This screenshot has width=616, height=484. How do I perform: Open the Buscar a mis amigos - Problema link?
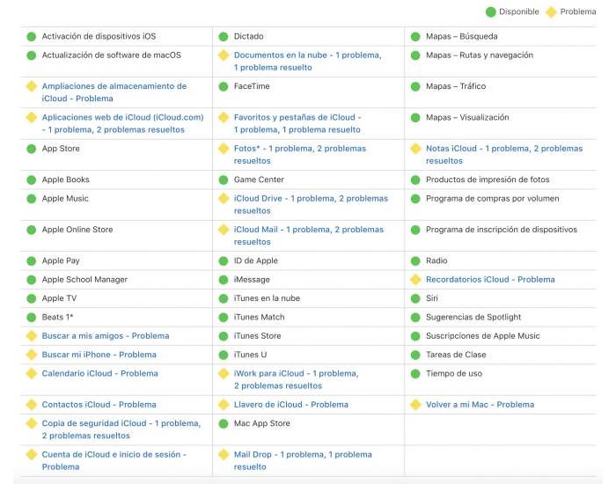106,336
